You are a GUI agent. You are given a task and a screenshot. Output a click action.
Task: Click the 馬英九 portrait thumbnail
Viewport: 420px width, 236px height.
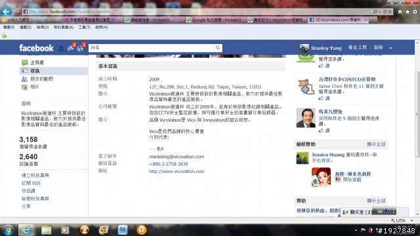click(306, 118)
